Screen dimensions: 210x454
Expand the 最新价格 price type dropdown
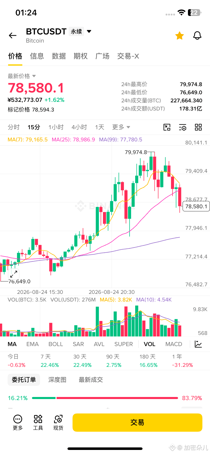point(22,76)
